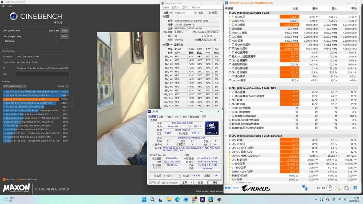Screen dimensions: 363x204
Task: Collapse the CPU [#0]: Intel Core Ultra 5 245K group
Action: (x=226, y=13)
